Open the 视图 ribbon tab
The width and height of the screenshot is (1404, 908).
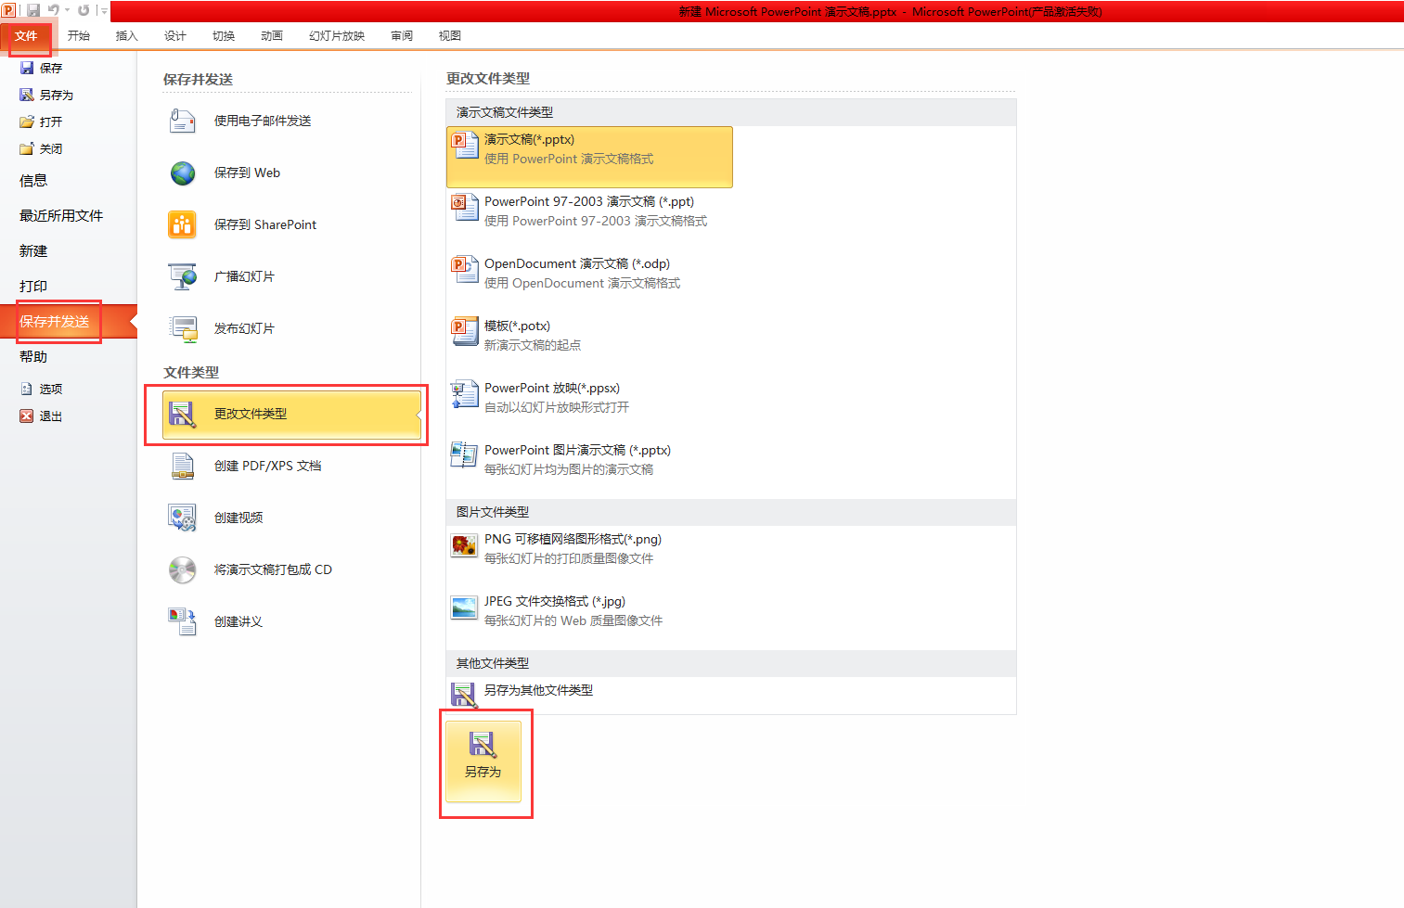tap(450, 35)
